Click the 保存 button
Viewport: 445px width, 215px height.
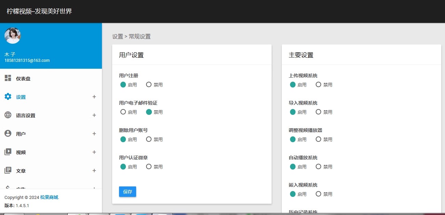coord(128,192)
